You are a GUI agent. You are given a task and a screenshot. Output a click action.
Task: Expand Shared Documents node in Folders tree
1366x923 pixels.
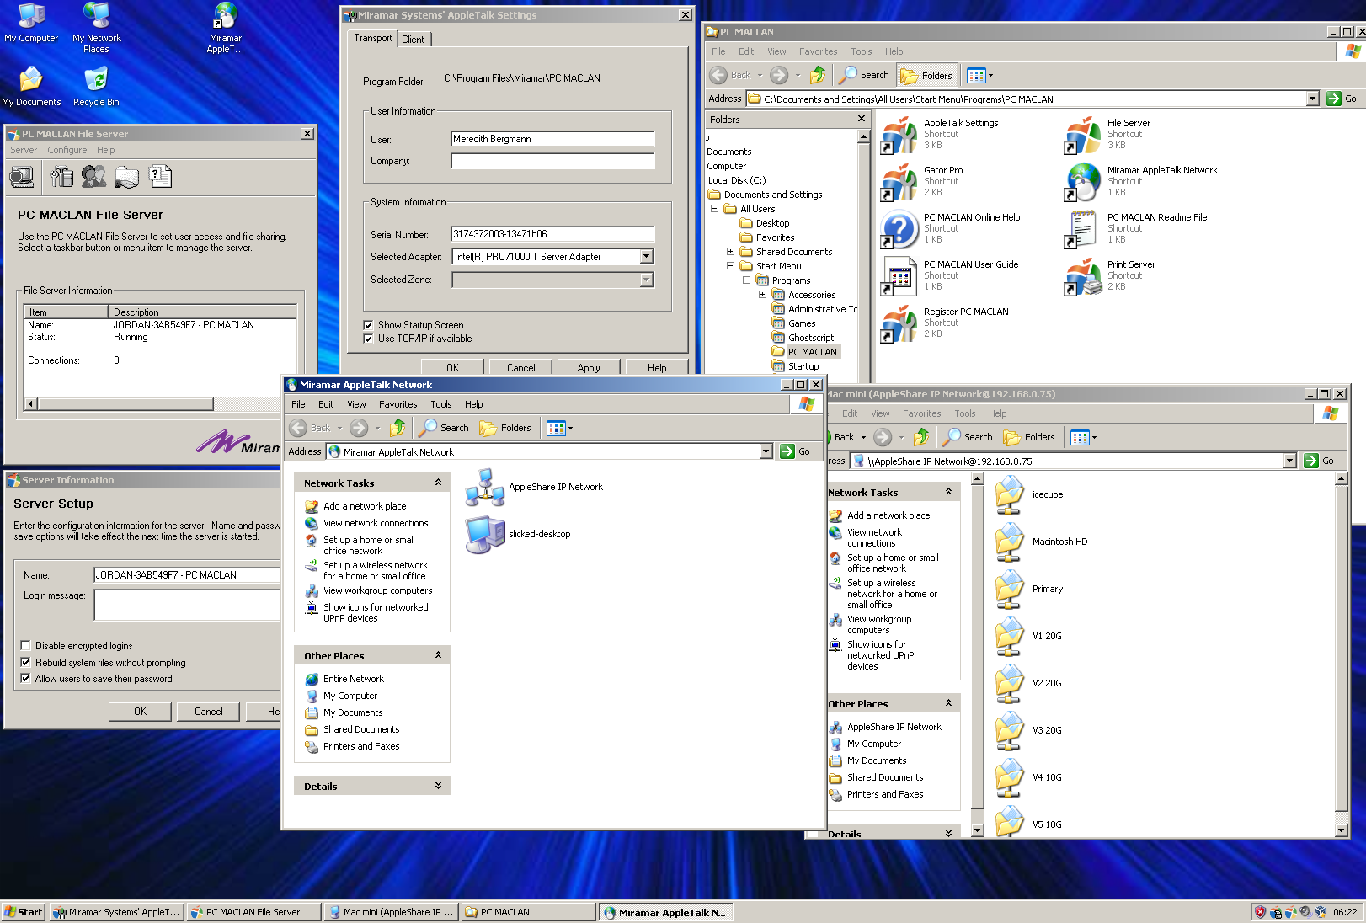pos(730,251)
